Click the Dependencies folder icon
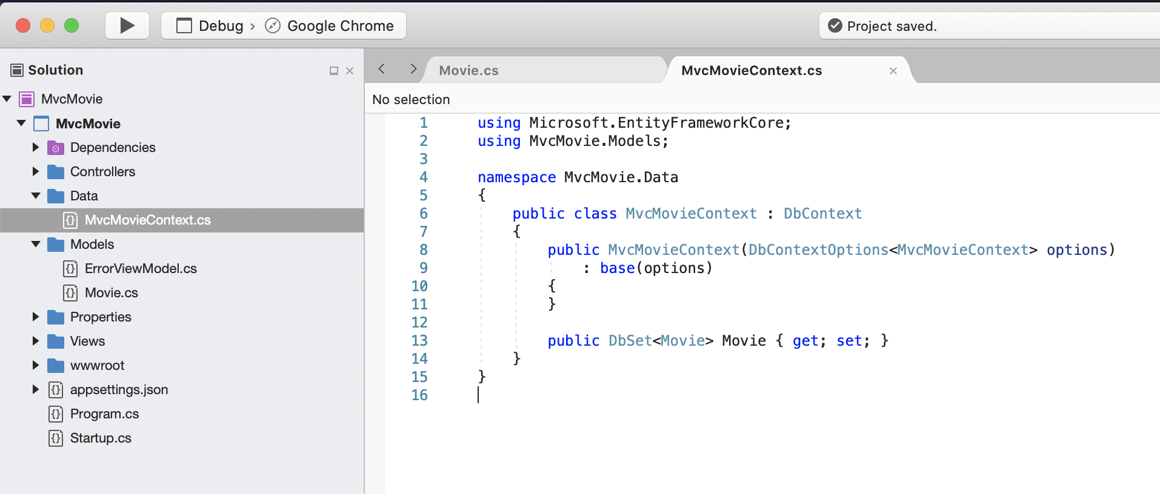The image size is (1160, 494). [56, 148]
